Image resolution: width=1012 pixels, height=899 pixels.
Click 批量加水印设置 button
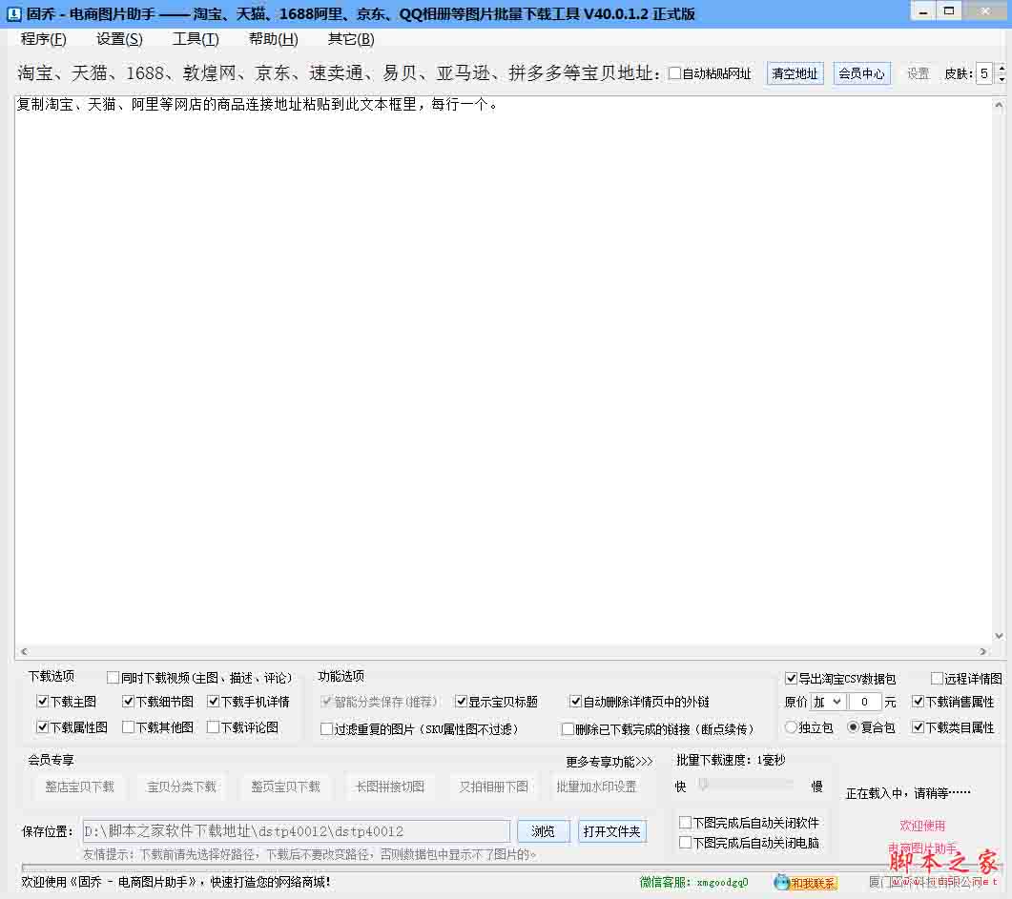(596, 787)
